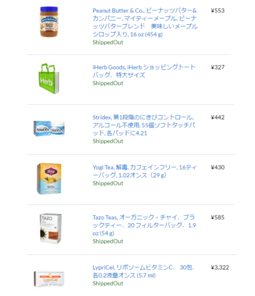The height and width of the screenshot is (296, 255).
Task: Open the Tazo Teas organic chai link
Action: 144,225
